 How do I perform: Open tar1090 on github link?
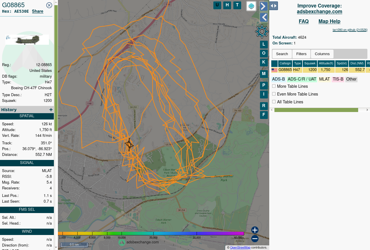tap(350, 30)
